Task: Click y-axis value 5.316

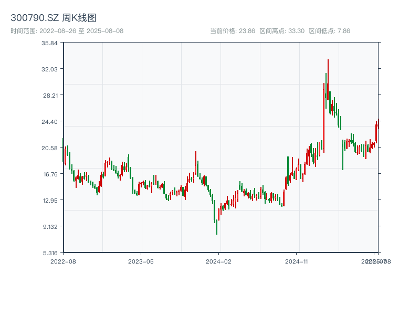Action: tap(50, 253)
